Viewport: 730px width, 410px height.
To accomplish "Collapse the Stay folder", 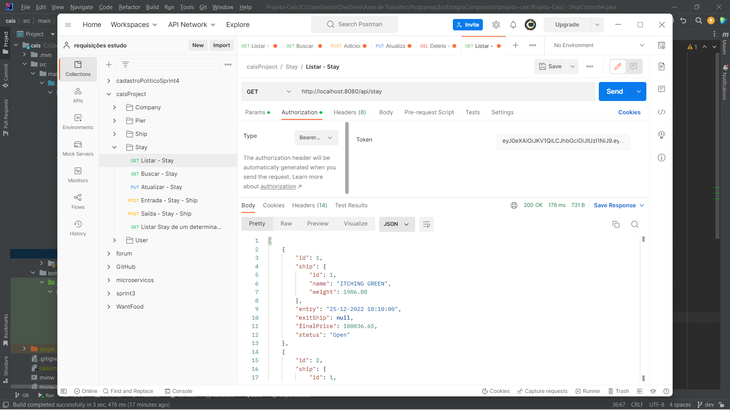I will [114, 147].
